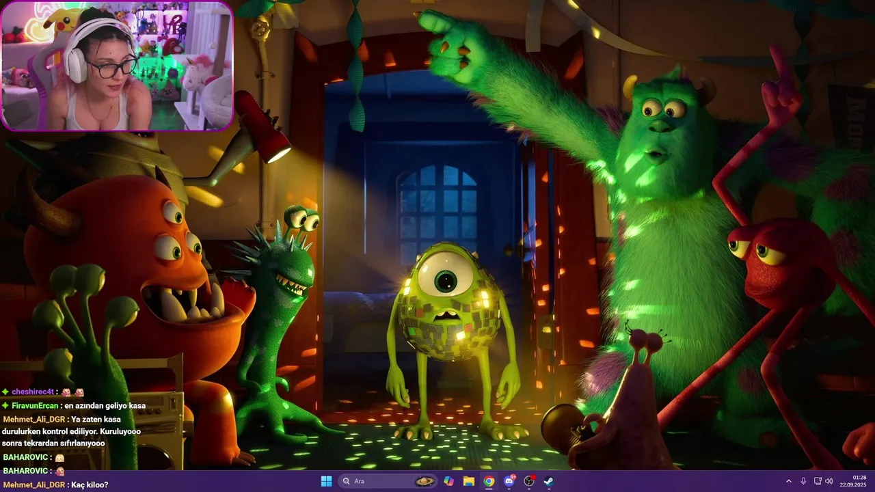
Task: Click the chat message 'Kaç kiloo?'
Action: 90,484
